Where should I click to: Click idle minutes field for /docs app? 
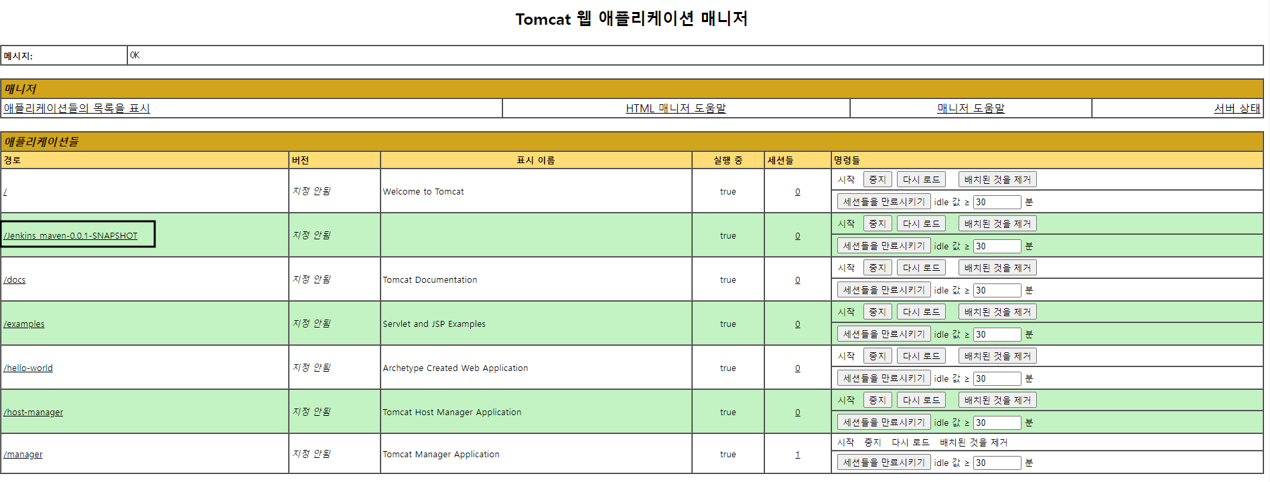point(997,290)
